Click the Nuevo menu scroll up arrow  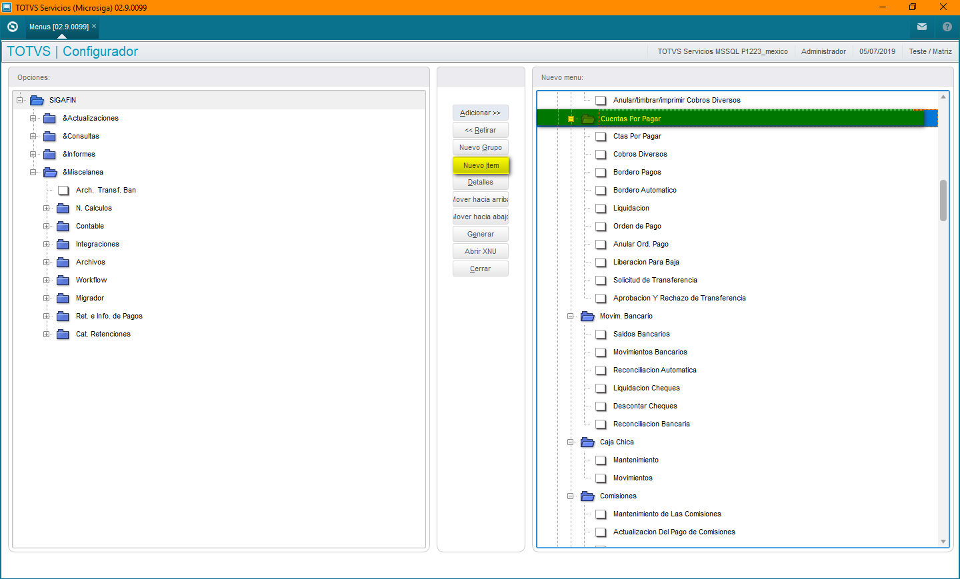[x=943, y=97]
